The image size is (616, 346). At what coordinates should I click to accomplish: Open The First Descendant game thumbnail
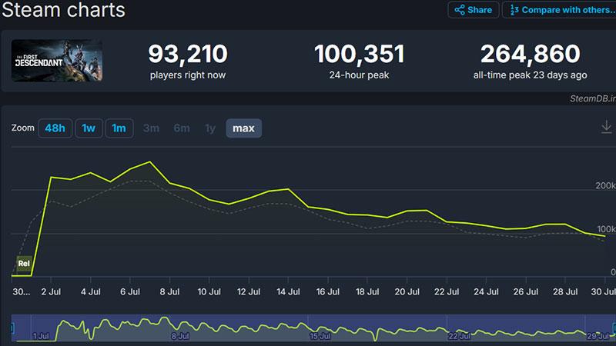pos(57,61)
